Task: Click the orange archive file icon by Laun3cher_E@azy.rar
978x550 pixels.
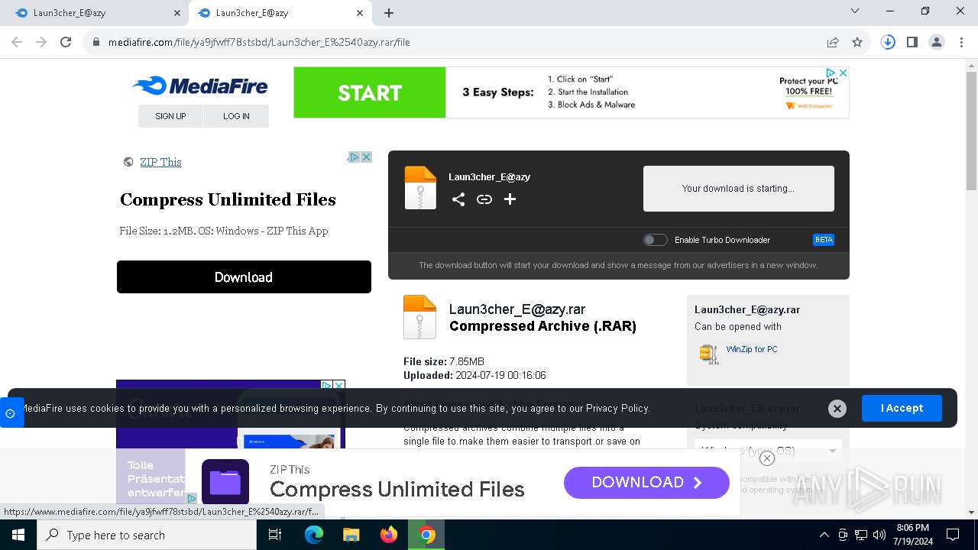Action: point(419,317)
